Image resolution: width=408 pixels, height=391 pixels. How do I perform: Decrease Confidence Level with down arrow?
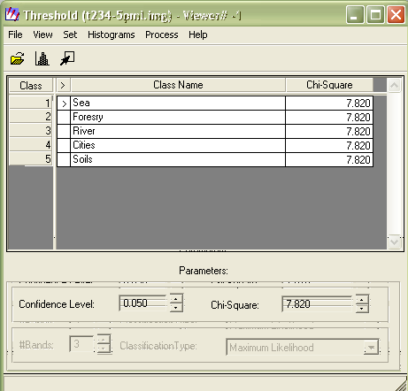[x=176, y=308]
